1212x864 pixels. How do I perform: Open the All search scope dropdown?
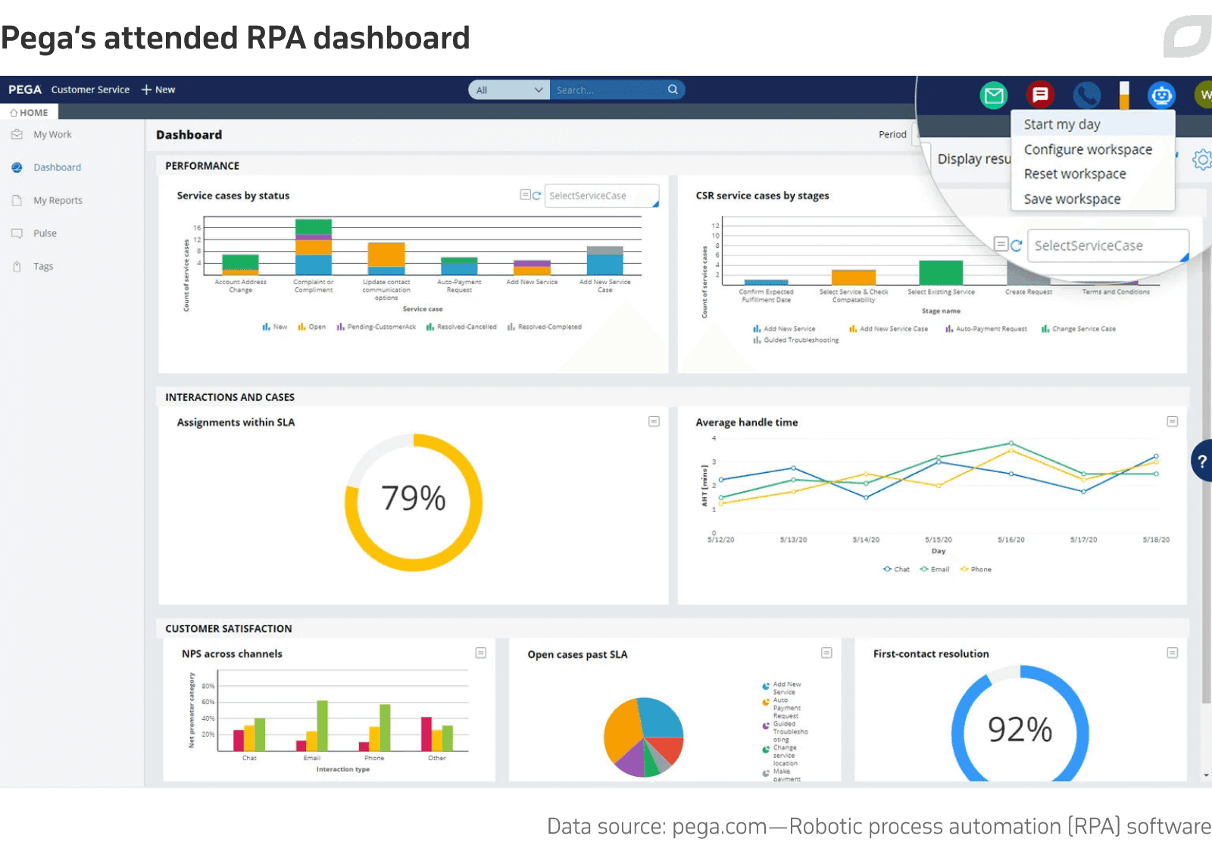click(509, 89)
